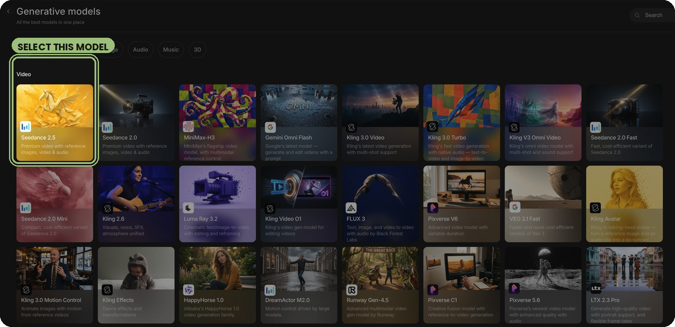Click the Luma Ray 3.2 logo icon
675x327 pixels.
189,208
